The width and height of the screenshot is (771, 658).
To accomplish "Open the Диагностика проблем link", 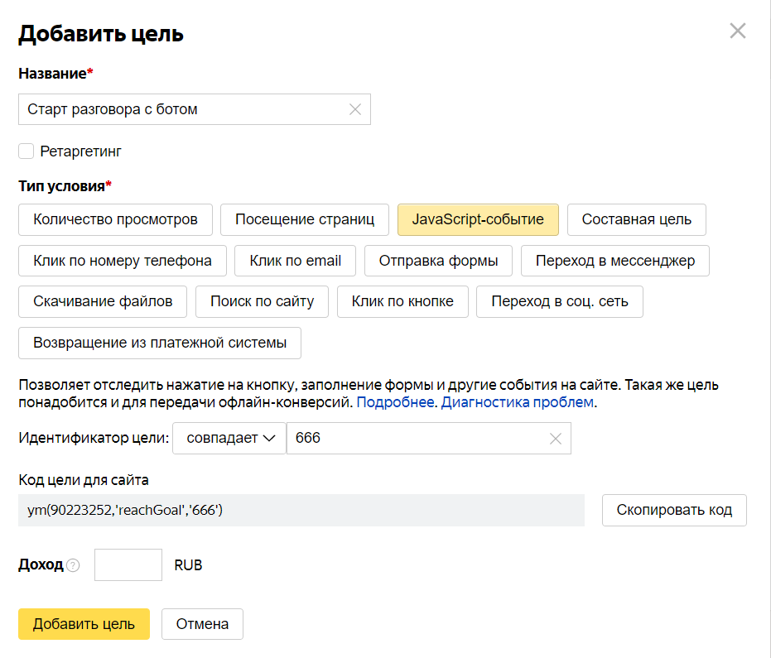I will coord(518,402).
